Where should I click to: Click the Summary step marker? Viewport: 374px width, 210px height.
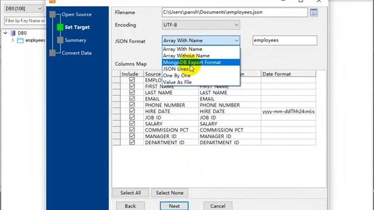[x=60, y=40]
